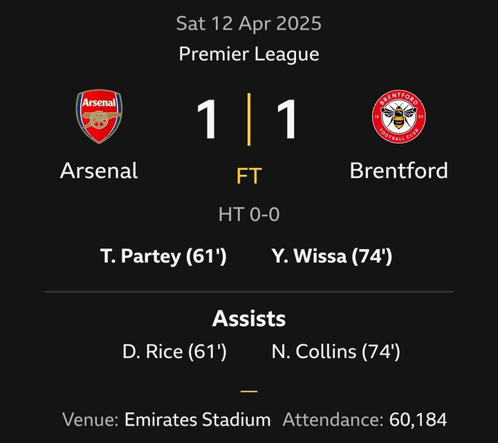Click goalscorer T. Partey (61')
The image size is (498, 443).
[x=163, y=256]
